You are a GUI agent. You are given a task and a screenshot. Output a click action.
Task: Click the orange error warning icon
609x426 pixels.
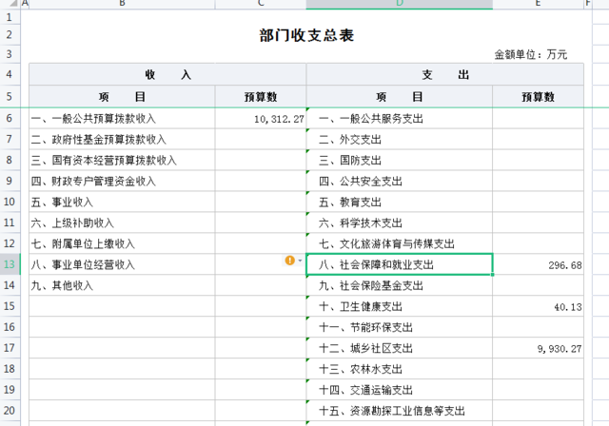[x=290, y=260]
